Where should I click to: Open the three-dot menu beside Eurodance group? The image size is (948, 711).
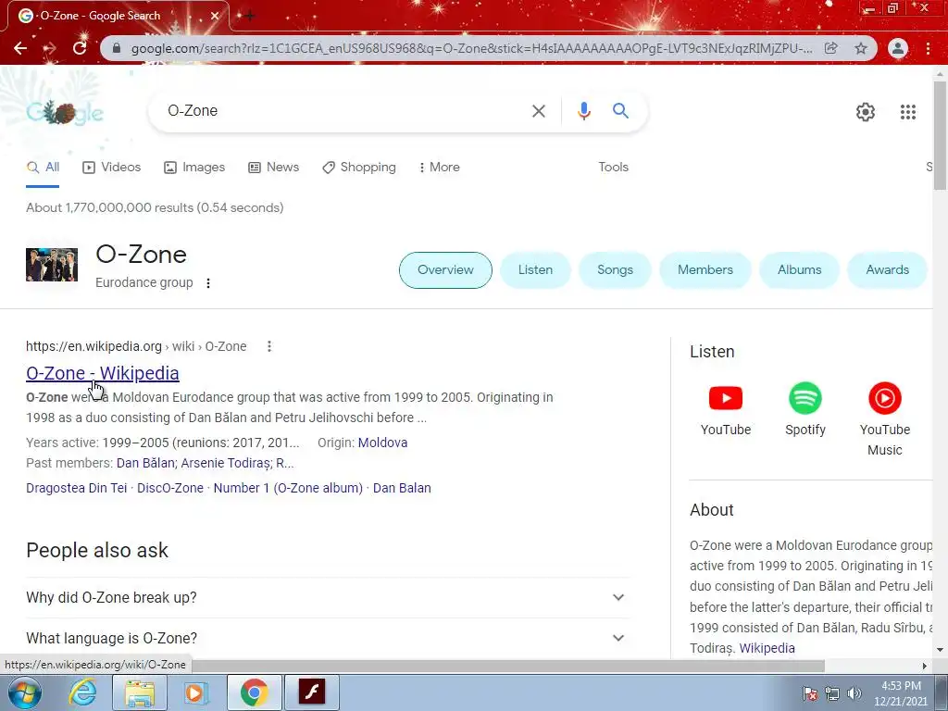208,283
